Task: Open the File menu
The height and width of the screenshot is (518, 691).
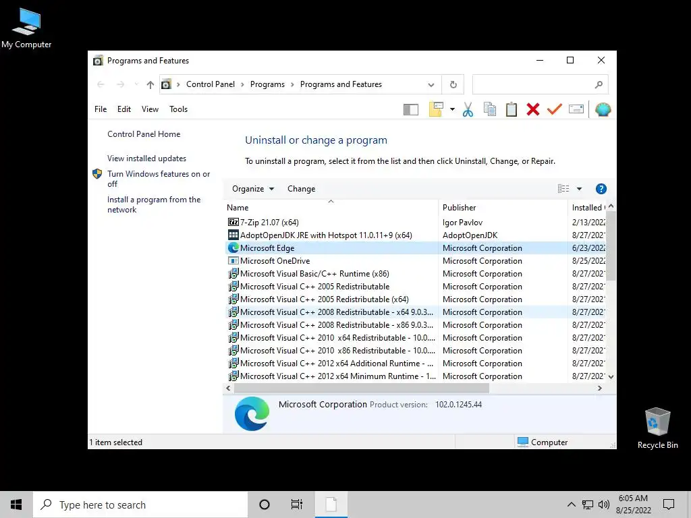Action: (x=101, y=109)
